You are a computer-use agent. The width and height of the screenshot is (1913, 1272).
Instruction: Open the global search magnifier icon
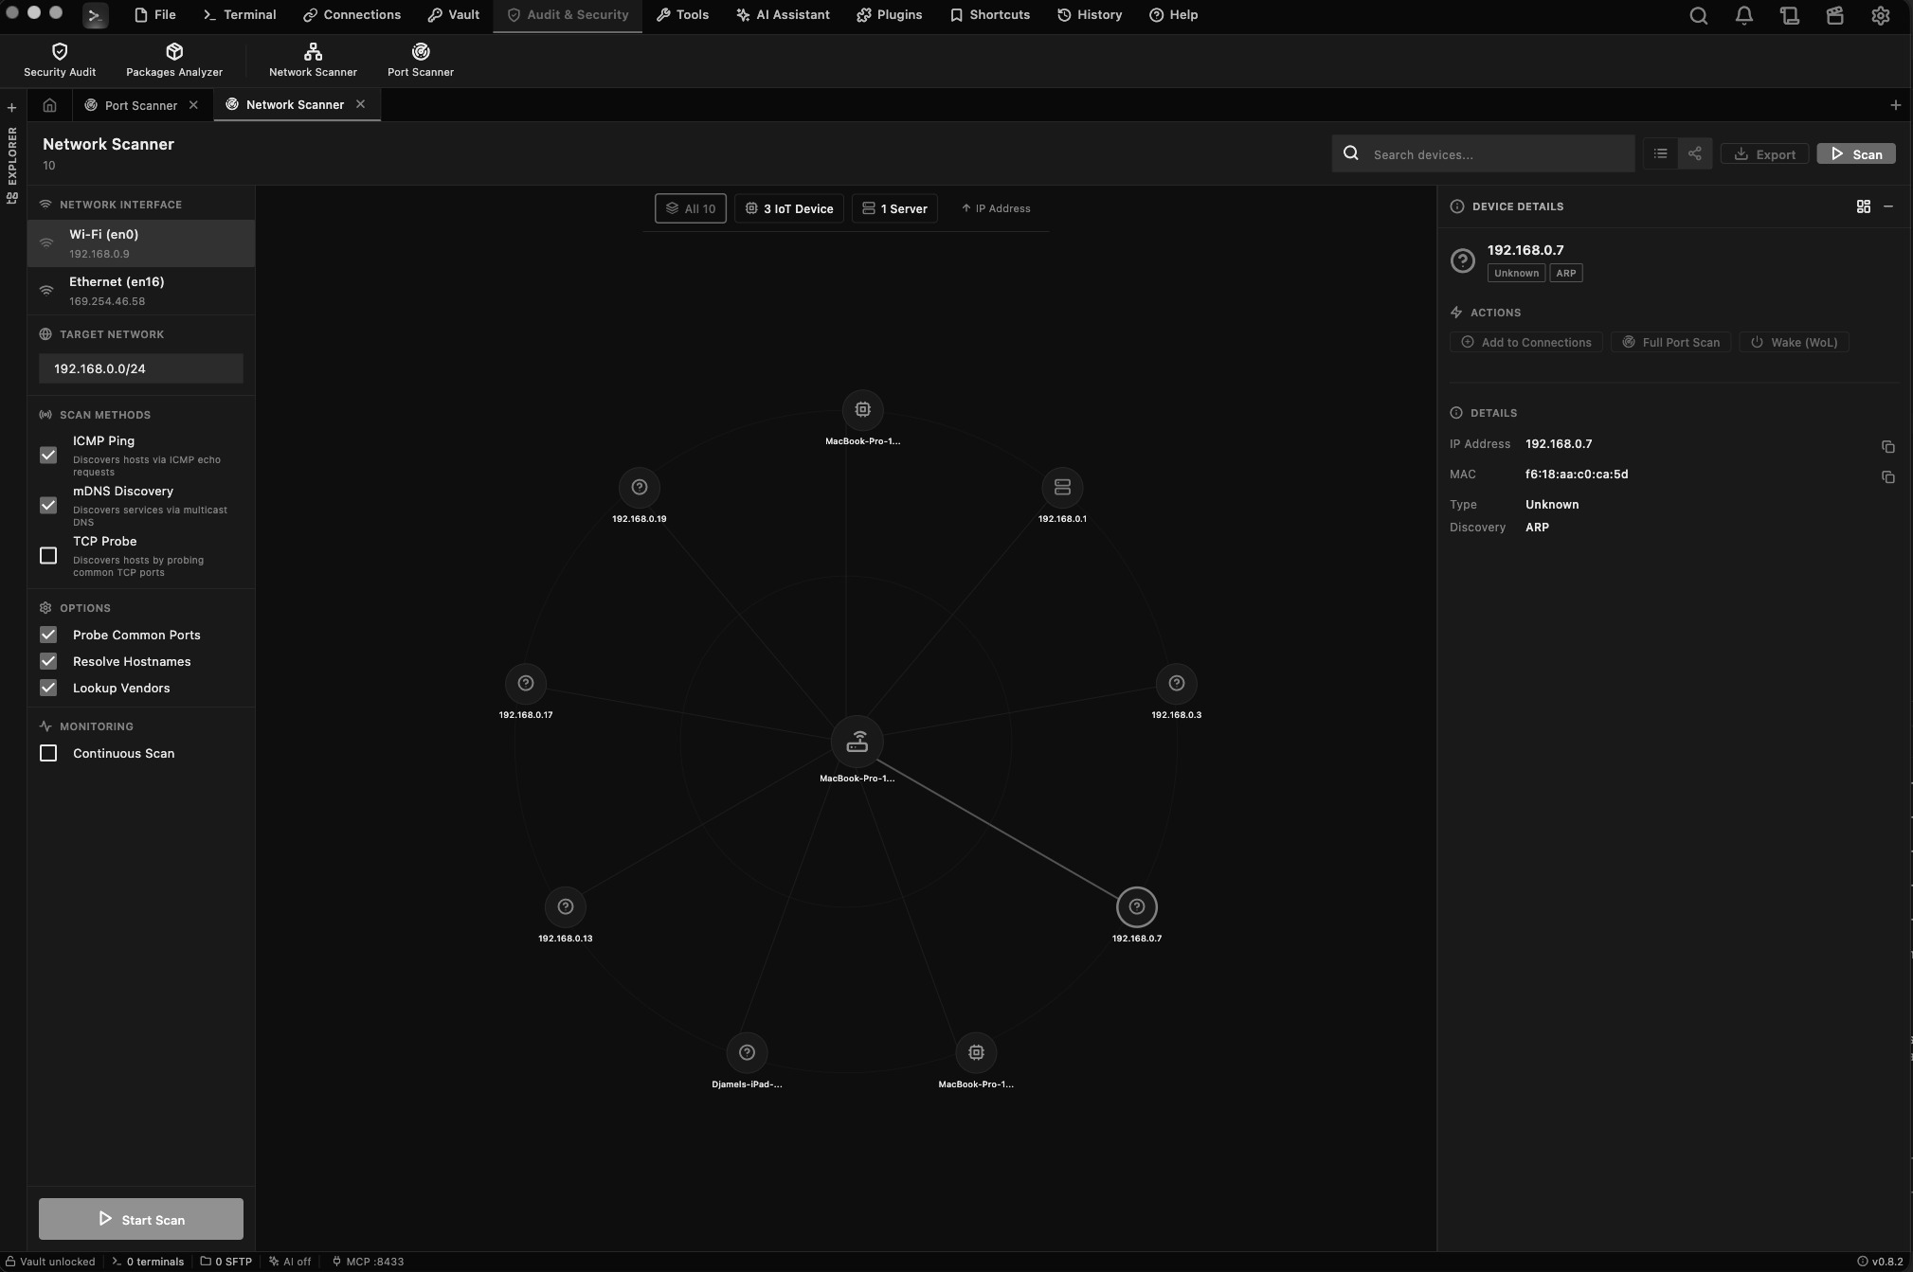(x=1699, y=16)
